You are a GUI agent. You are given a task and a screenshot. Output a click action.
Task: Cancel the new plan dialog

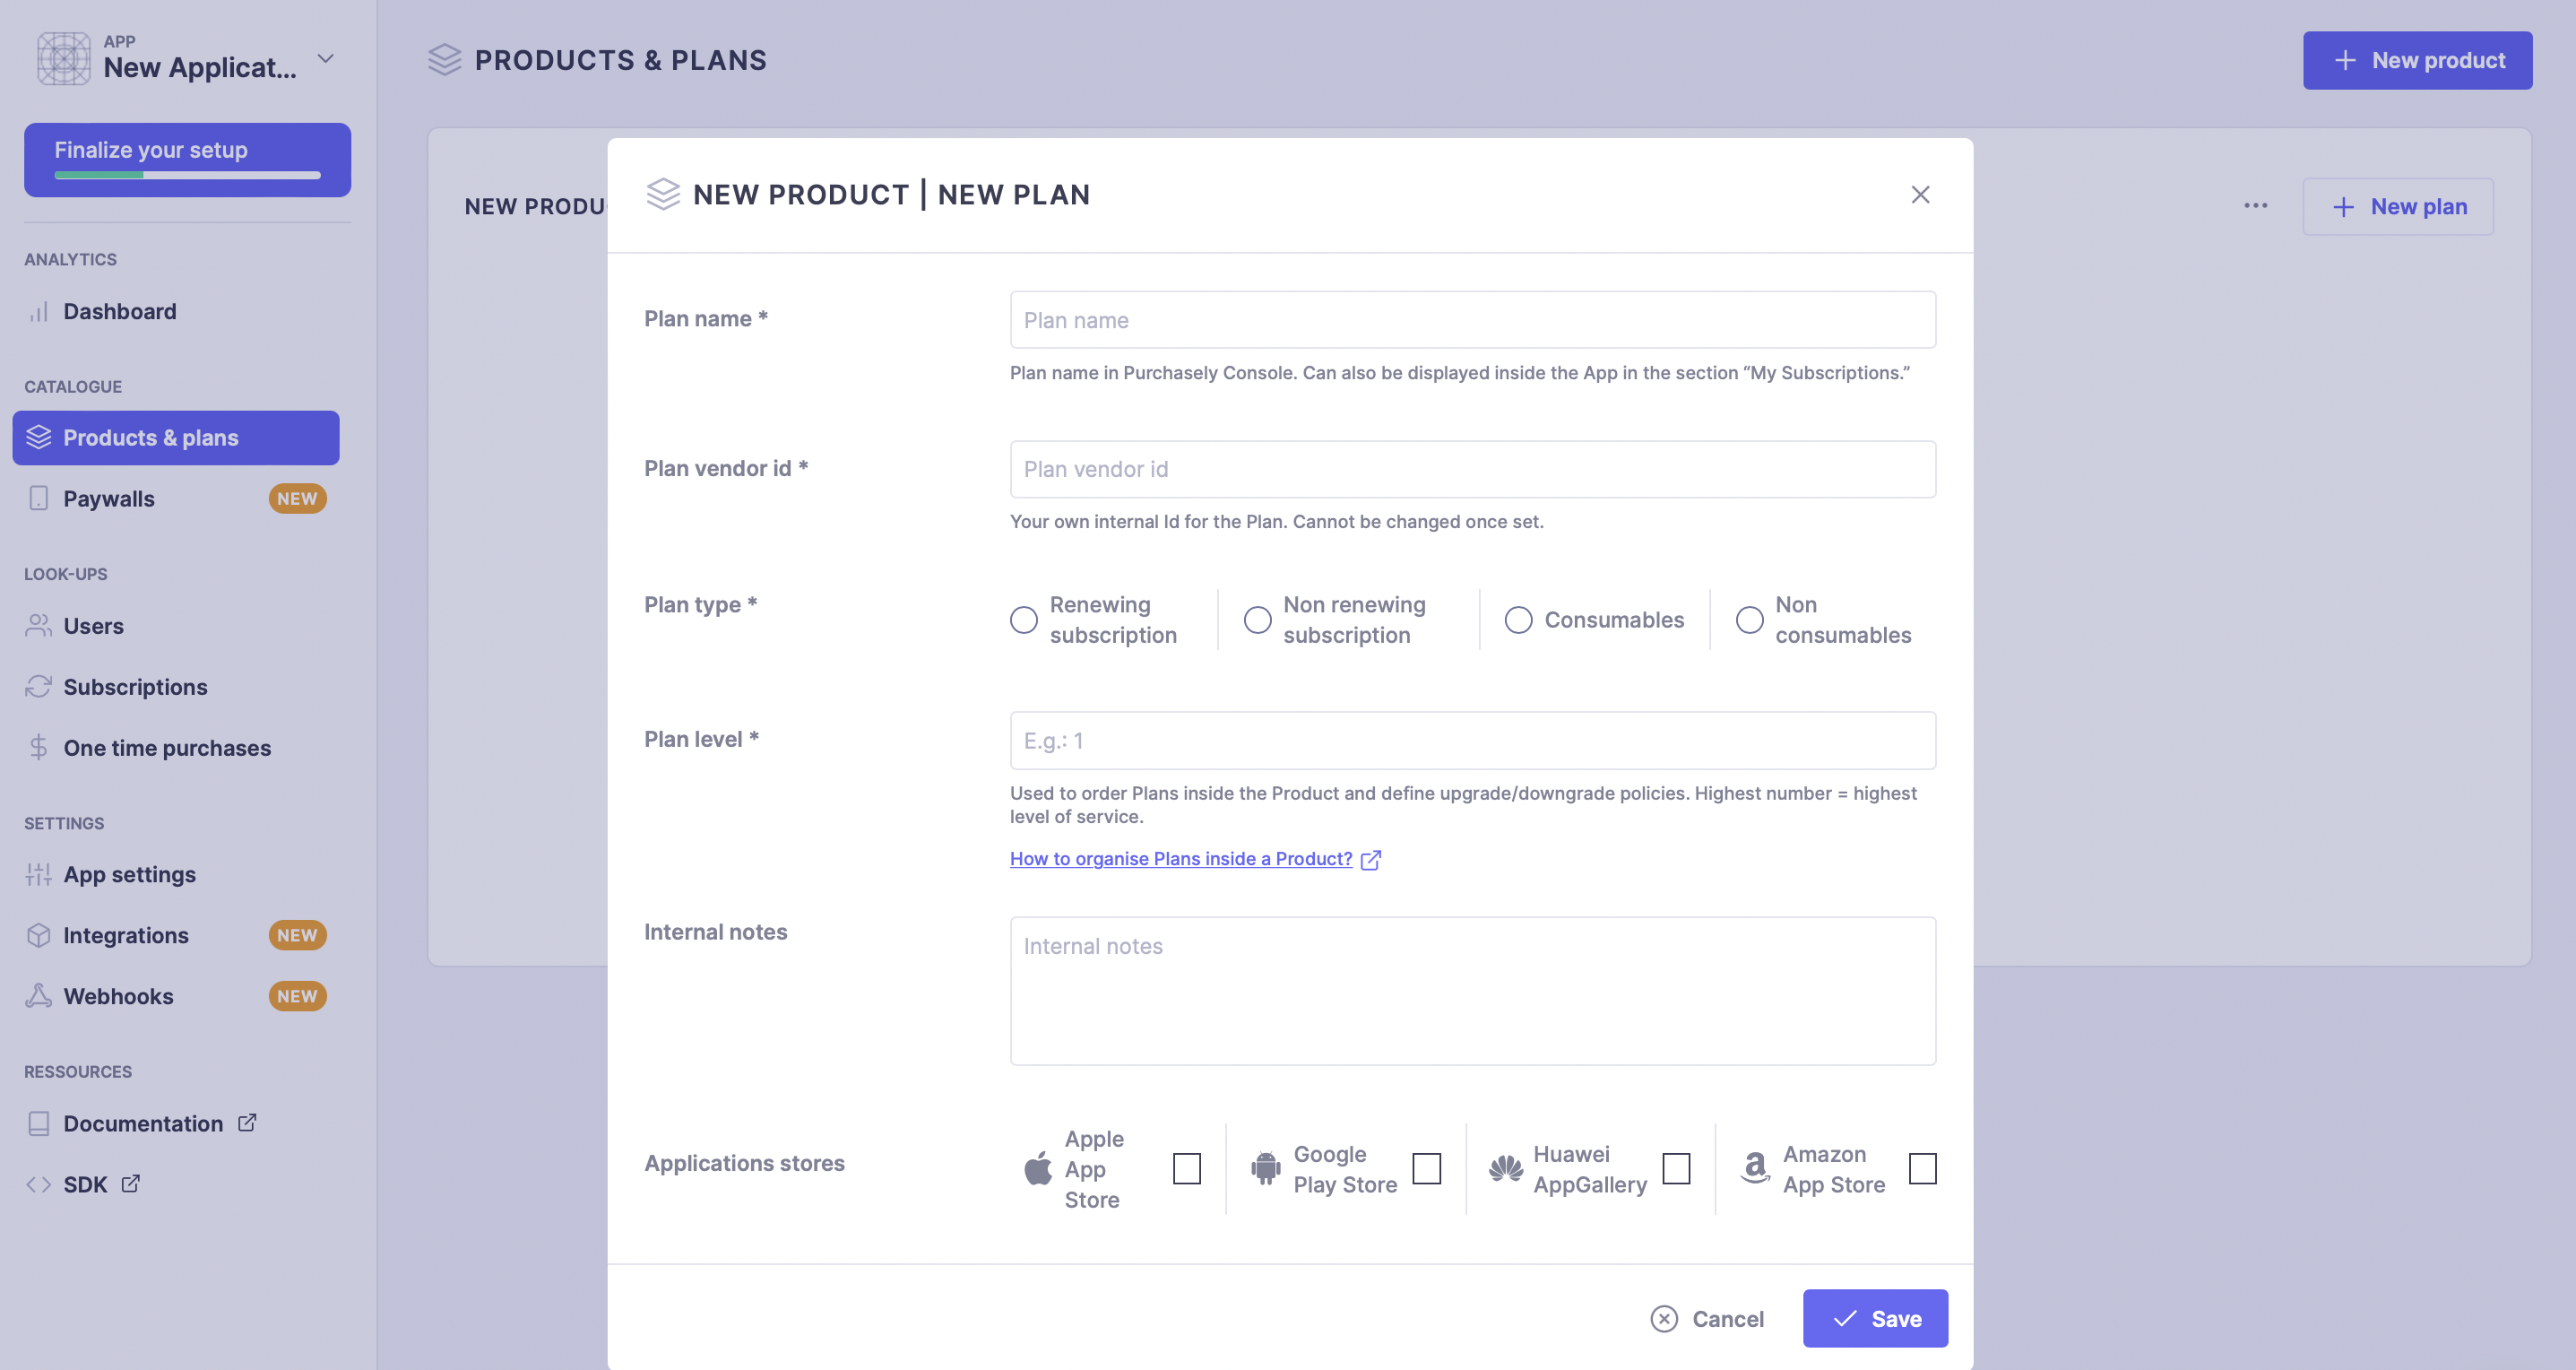tap(1707, 1318)
